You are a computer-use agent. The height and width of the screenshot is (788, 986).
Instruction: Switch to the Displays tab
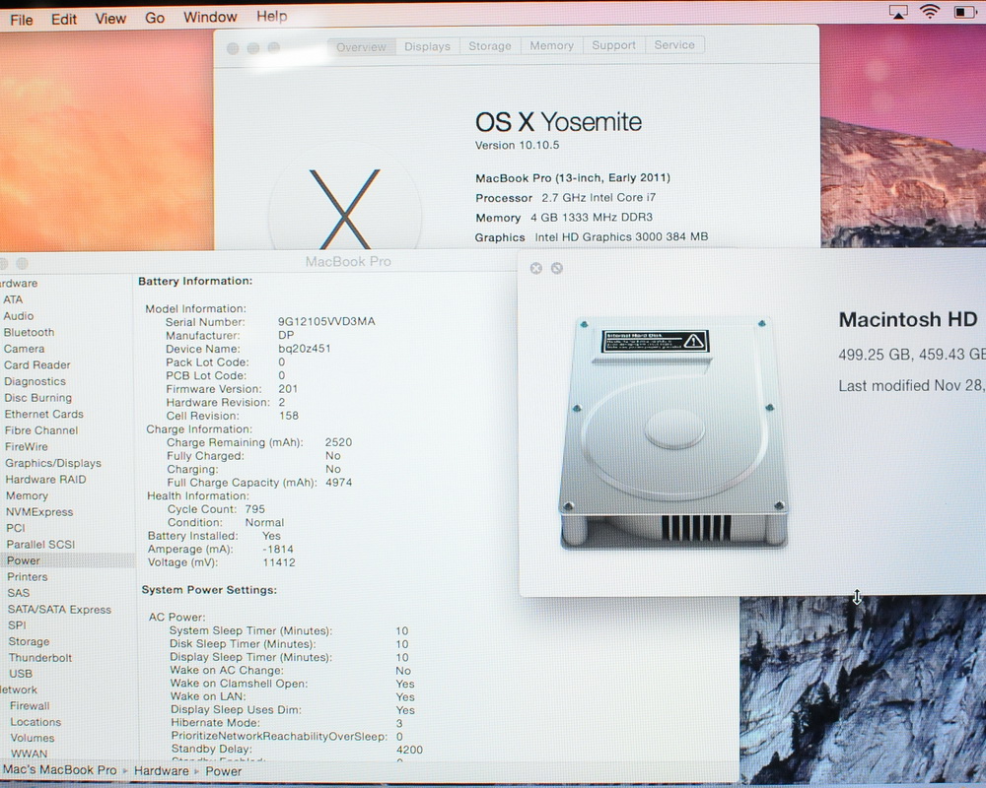pos(427,46)
